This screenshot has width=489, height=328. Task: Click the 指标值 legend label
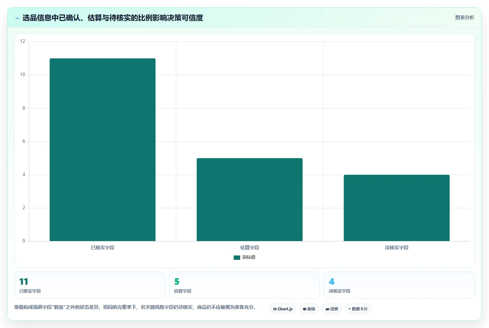249,257
